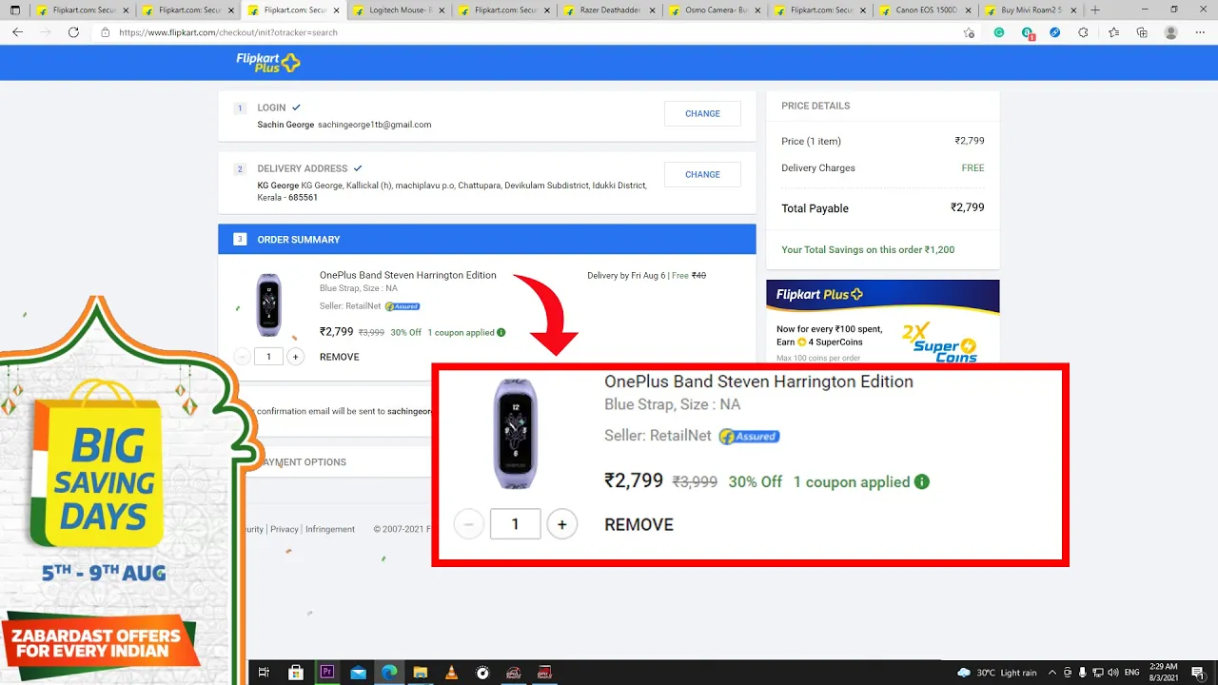Go back to the previous page
The width and height of the screenshot is (1218, 685).
tap(17, 32)
